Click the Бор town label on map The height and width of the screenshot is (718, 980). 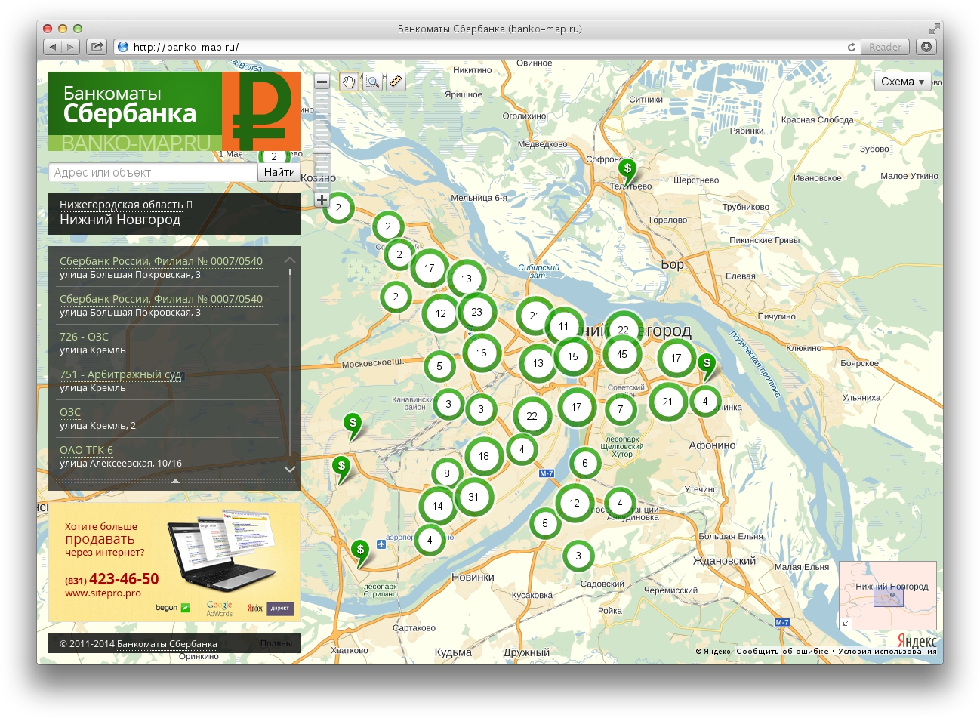pyautogui.click(x=672, y=264)
